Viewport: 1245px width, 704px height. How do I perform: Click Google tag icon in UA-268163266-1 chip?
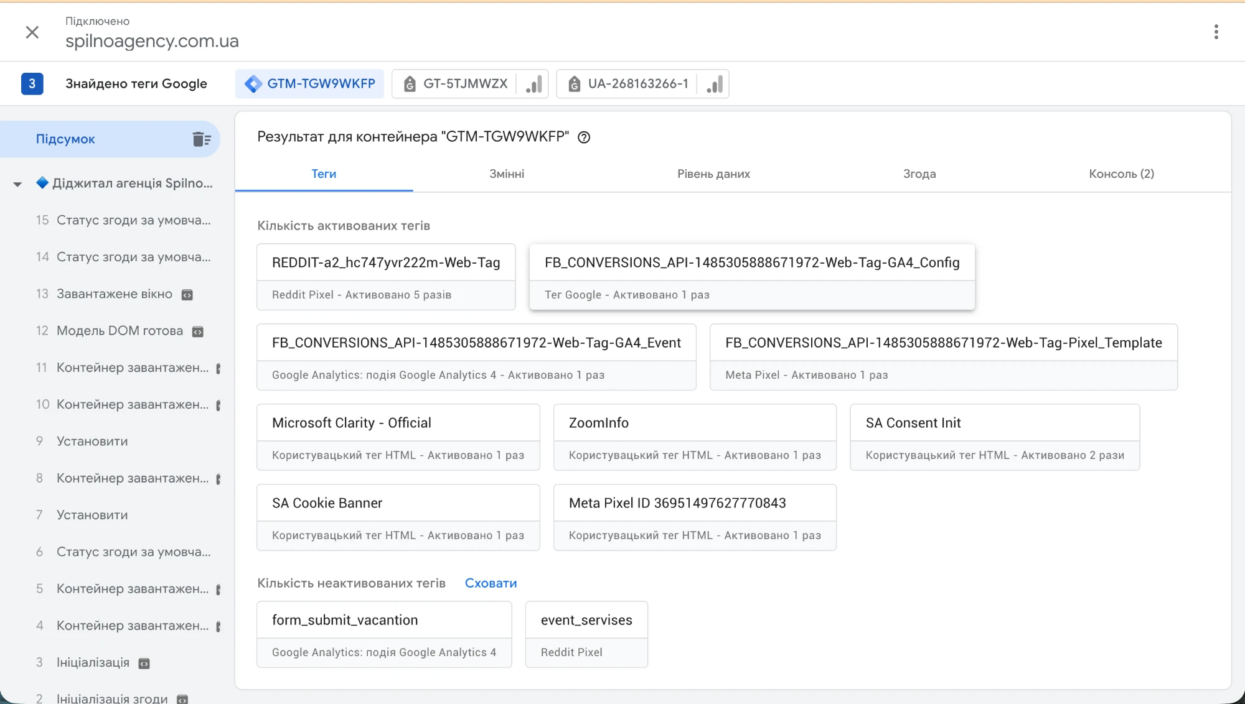[575, 84]
